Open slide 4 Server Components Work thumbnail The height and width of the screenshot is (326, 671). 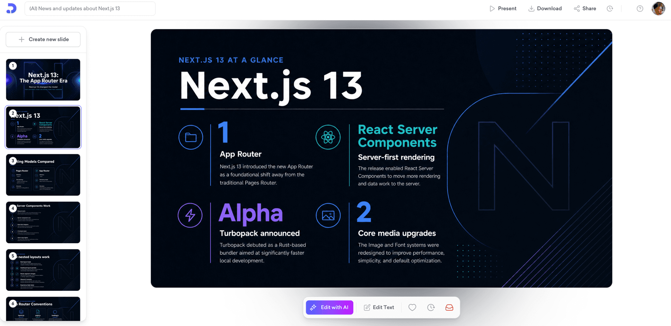[43, 222]
